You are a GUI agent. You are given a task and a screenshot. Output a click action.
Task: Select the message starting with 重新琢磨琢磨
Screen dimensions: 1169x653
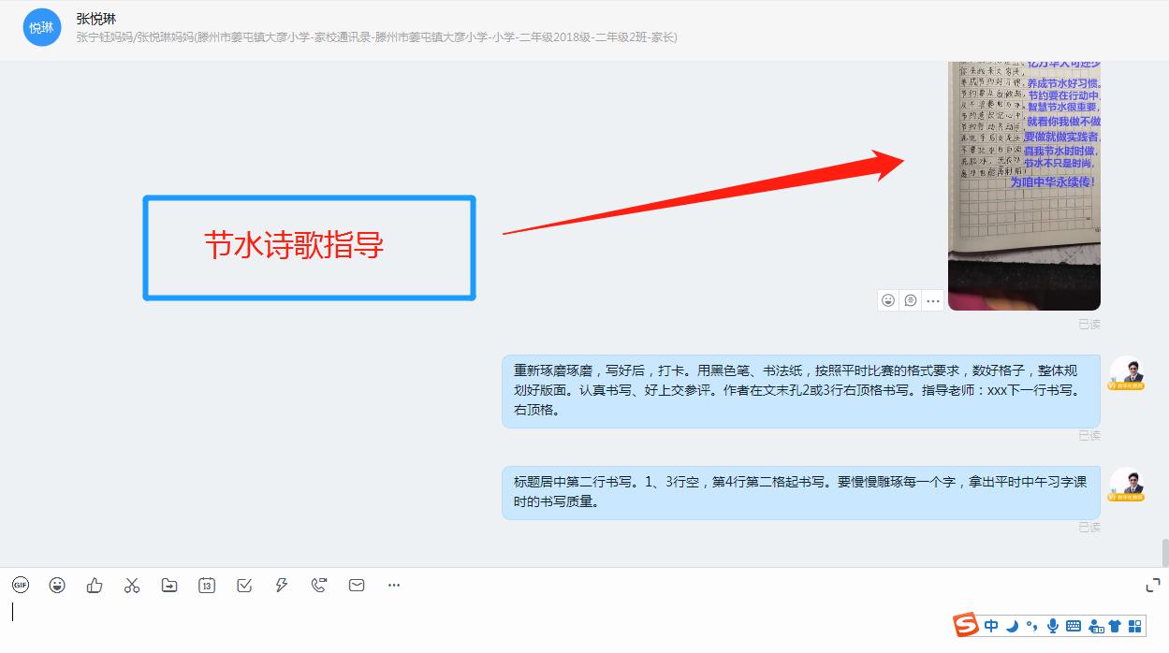801,391
